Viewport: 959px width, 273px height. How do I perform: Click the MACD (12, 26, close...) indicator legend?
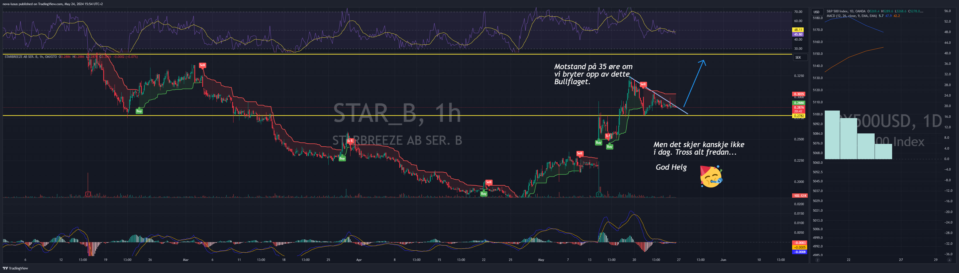pos(851,16)
